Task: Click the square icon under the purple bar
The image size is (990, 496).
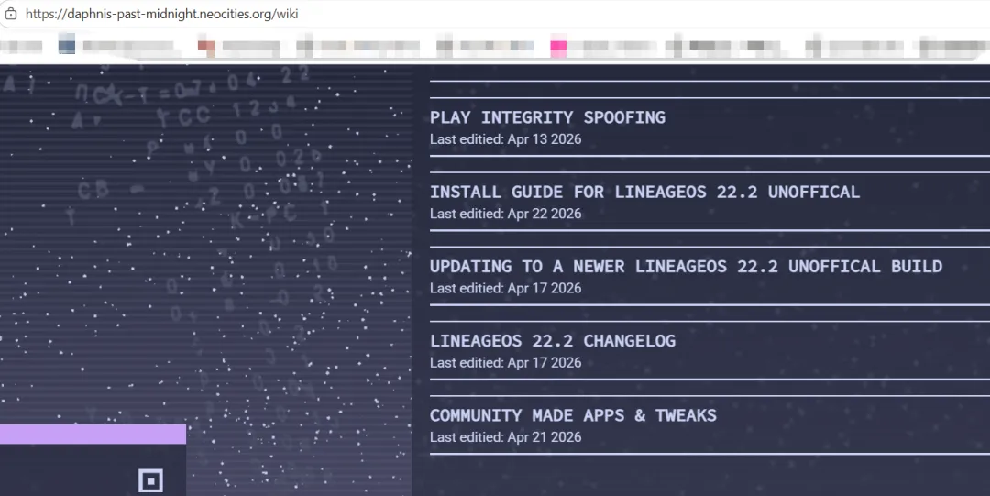Action: (x=150, y=480)
